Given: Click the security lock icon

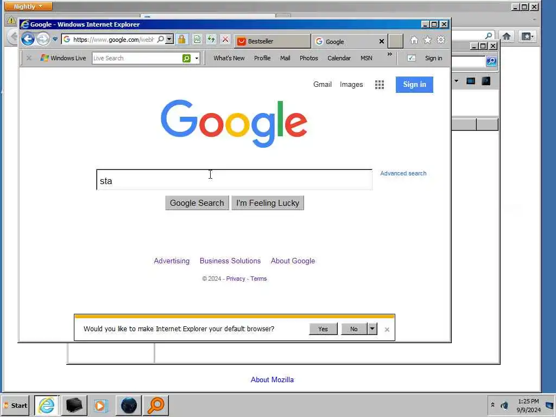Looking at the screenshot, I should pos(181,39).
